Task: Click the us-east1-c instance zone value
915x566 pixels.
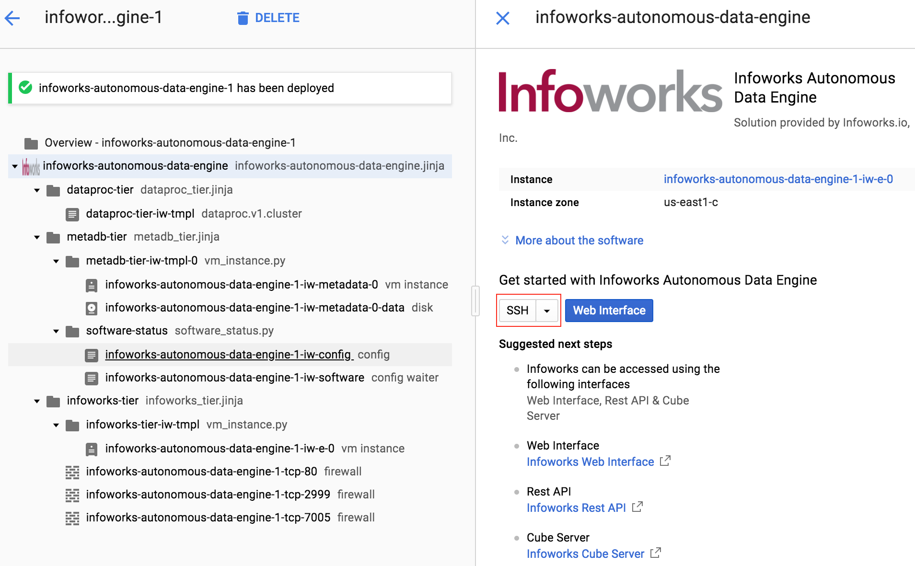Action: [691, 202]
